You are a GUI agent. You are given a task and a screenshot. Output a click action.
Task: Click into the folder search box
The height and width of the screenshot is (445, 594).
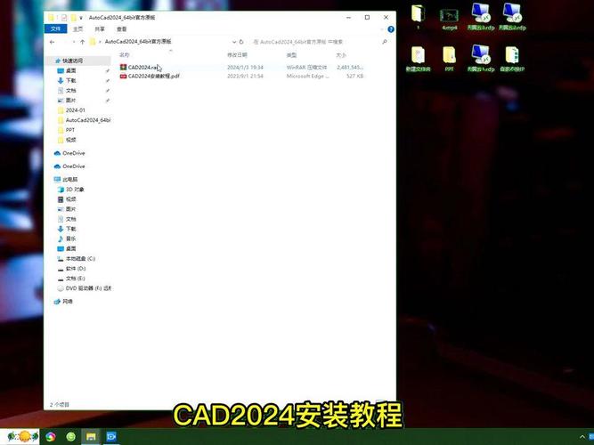[x=316, y=42]
